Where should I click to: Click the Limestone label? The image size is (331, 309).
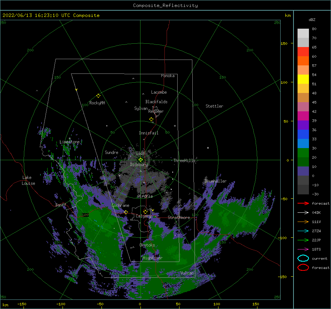point(70,142)
